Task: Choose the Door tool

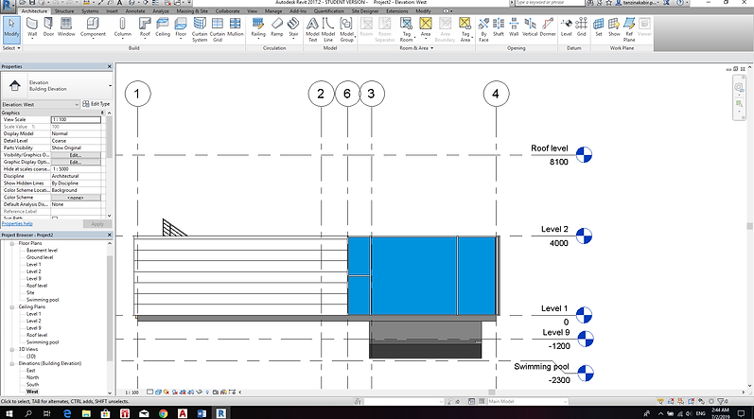Action: [x=48, y=27]
